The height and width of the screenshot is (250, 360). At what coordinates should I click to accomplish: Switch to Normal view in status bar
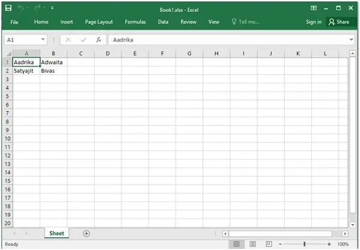pyautogui.click(x=236, y=244)
